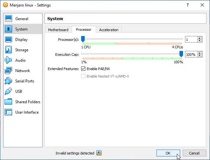Click the Cancel button
210x160 pixels.
point(194,153)
